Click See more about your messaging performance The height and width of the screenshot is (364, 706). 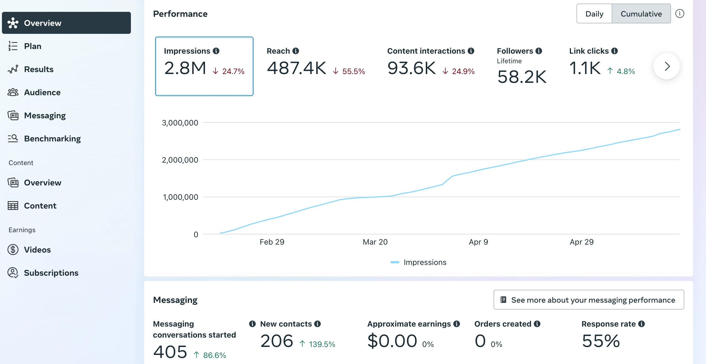point(589,300)
